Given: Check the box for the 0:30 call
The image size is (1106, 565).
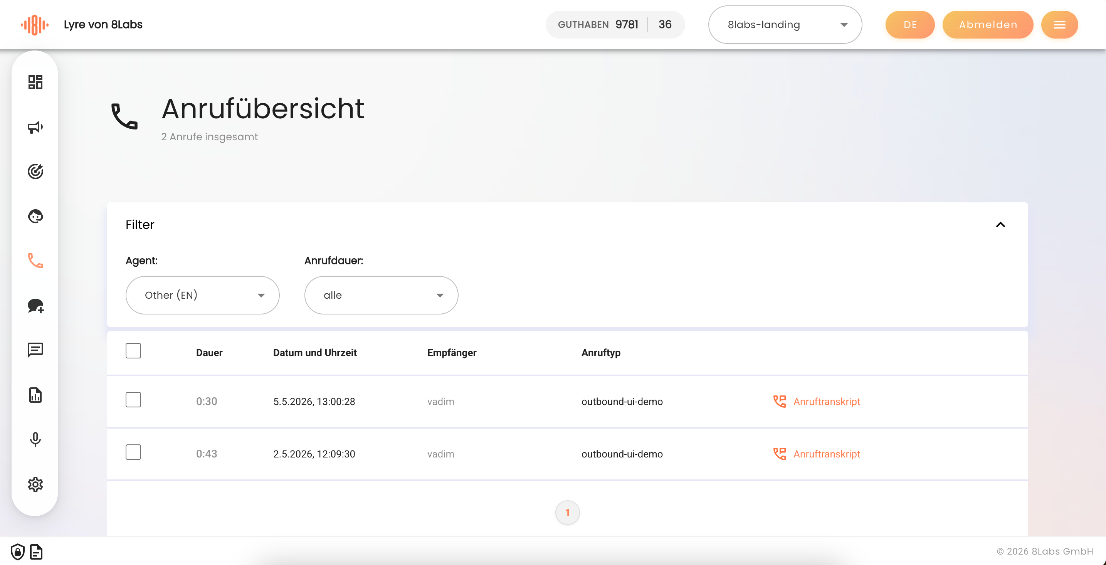Looking at the screenshot, I should 133,400.
